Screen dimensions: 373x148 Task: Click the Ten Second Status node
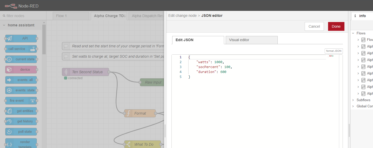pos(85,72)
